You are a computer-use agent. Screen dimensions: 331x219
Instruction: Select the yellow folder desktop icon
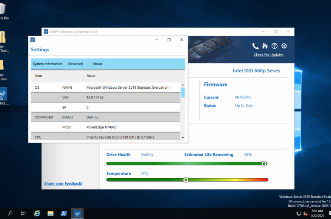(x=3, y=70)
